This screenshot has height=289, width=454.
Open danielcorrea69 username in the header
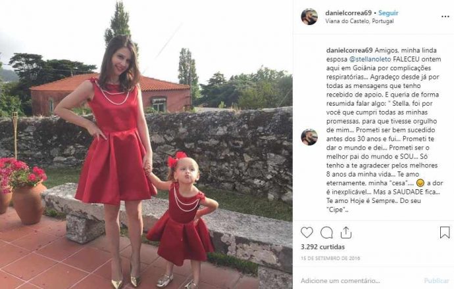348,12
